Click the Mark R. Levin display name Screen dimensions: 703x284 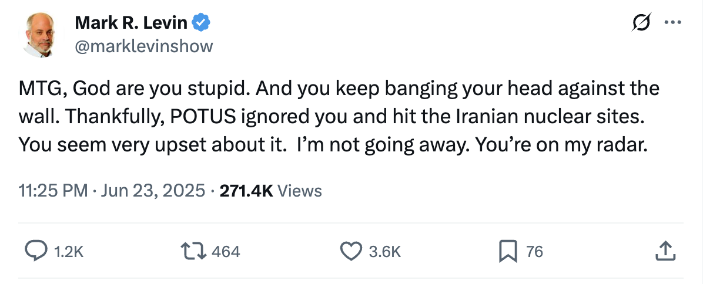tap(131, 23)
